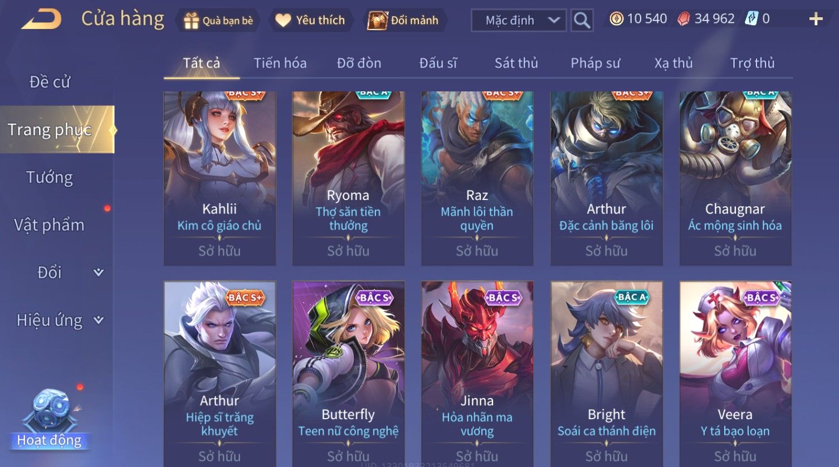Switch to the Sát thủ tab

coord(516,63)
